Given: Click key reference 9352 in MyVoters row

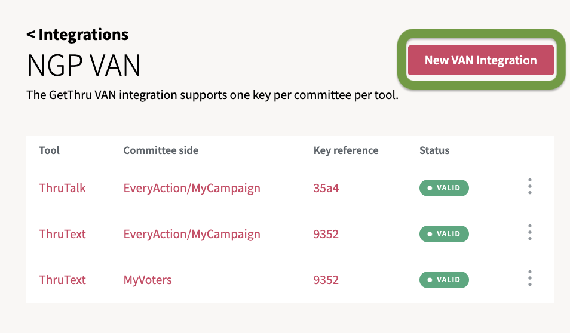Looking at the screenshot, I should click(326, 280).
